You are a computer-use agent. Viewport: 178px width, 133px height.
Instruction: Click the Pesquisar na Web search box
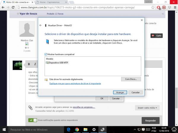click(x=36, y=130)
